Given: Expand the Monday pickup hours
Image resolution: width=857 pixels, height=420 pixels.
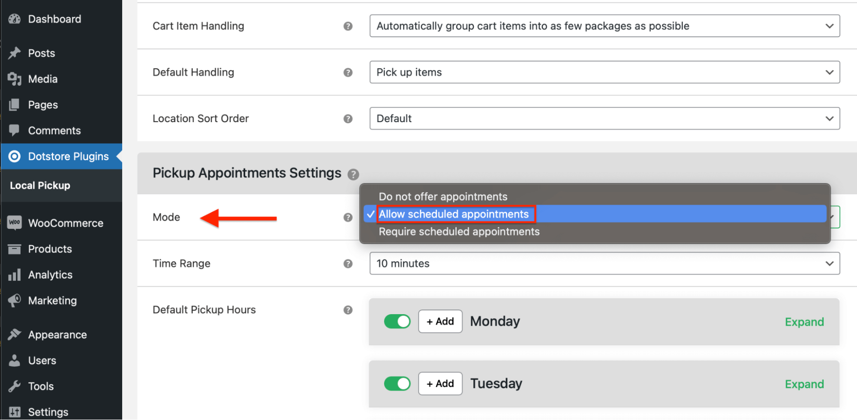Looking at the screenshot, I should tap(804, 321).
